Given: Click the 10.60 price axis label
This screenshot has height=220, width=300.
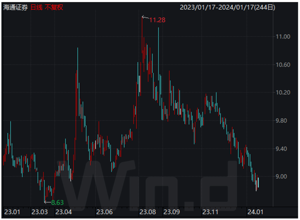Looking at the screenshot, I should tap(283, 65).
